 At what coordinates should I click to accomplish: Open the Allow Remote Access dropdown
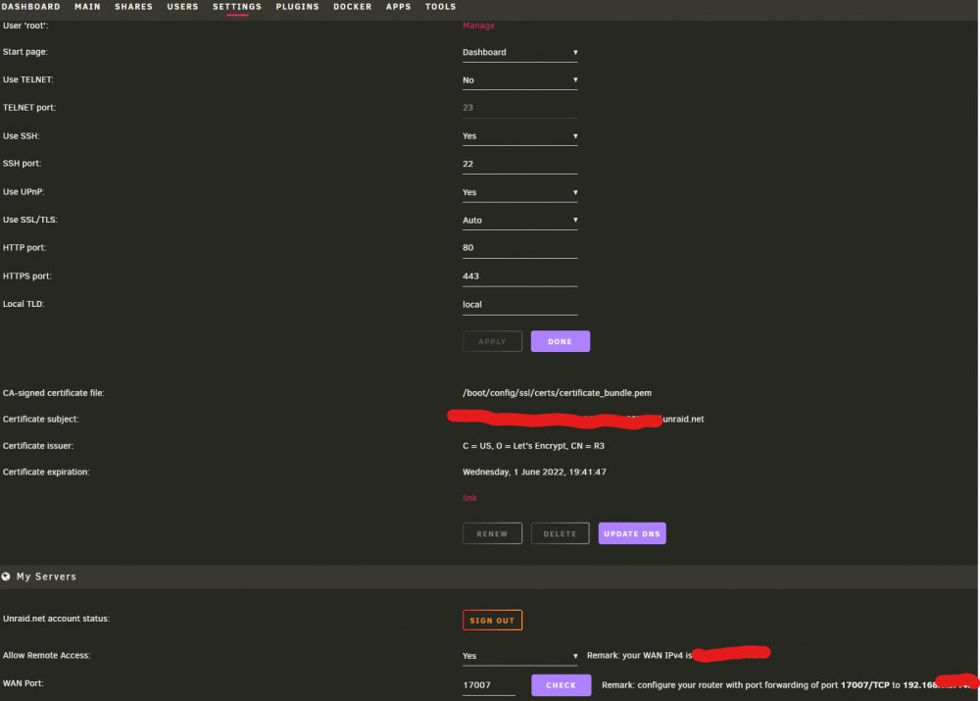point(520,656)
